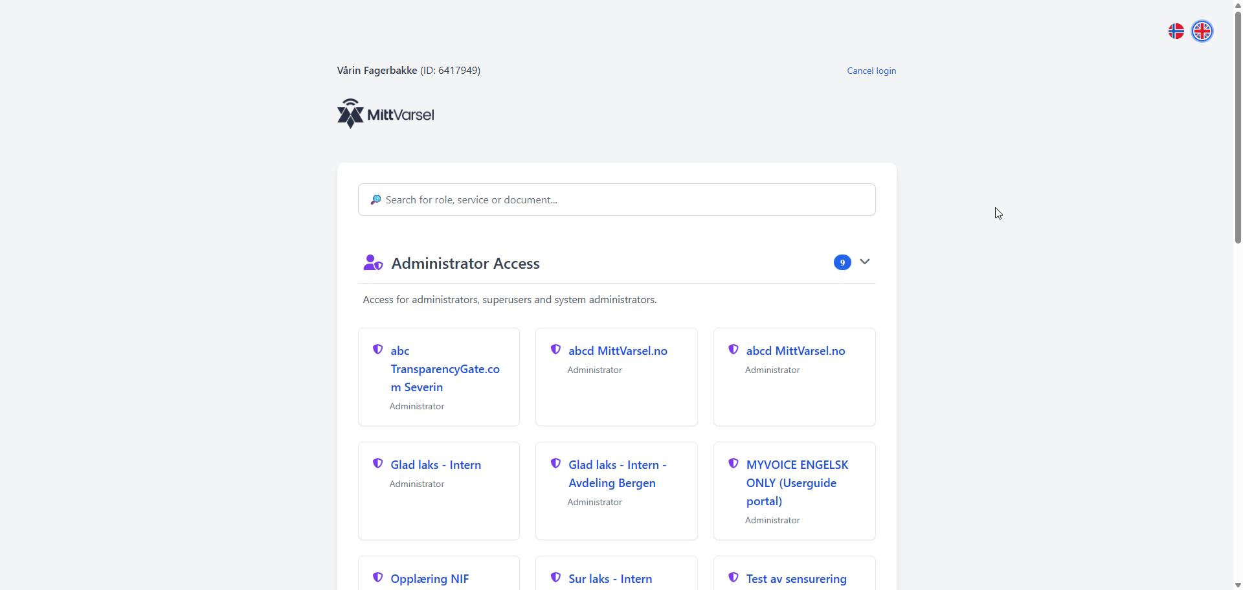
Task: Open MYVOICE ENGELSK ONLY Userguide portal
Action: (x=796, y=482)
